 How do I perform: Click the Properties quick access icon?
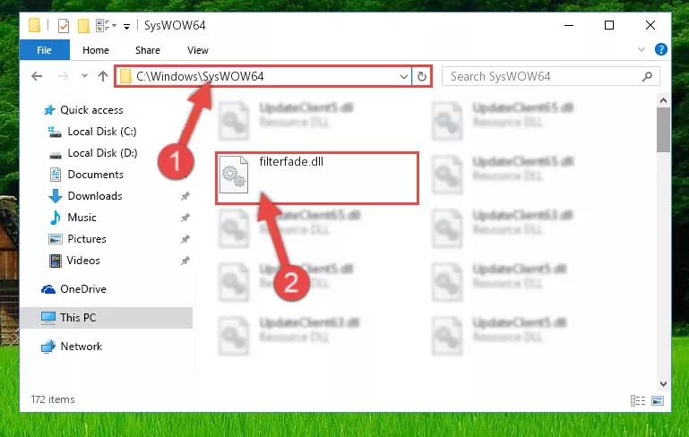(x=64, y=26)
